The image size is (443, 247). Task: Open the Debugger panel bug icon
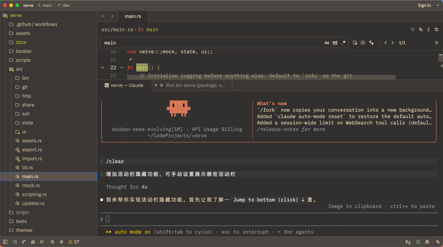[x=427, y=242]
